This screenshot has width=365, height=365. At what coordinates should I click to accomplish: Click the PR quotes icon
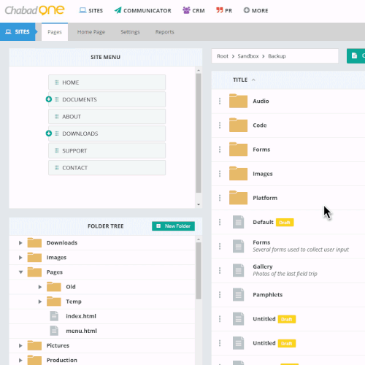(x=220, y=10)
